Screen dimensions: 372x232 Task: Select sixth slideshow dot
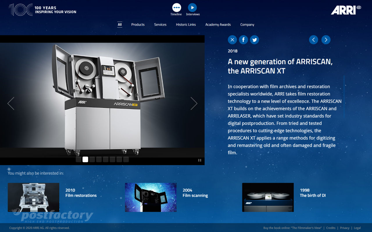112,159
